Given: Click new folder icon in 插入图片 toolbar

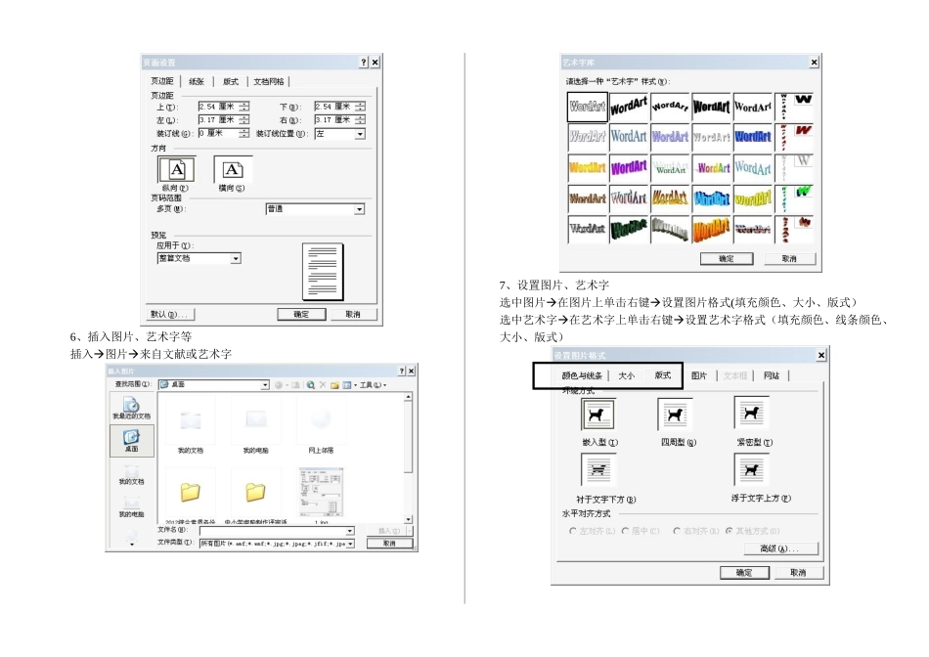Looking at the screenshot, I should coord(334,385).
